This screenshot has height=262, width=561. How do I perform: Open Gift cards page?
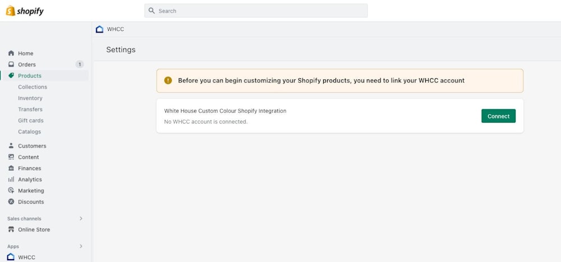click(x=31, y=120)
